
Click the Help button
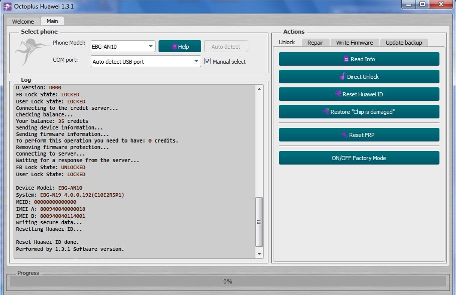(180, 47)
